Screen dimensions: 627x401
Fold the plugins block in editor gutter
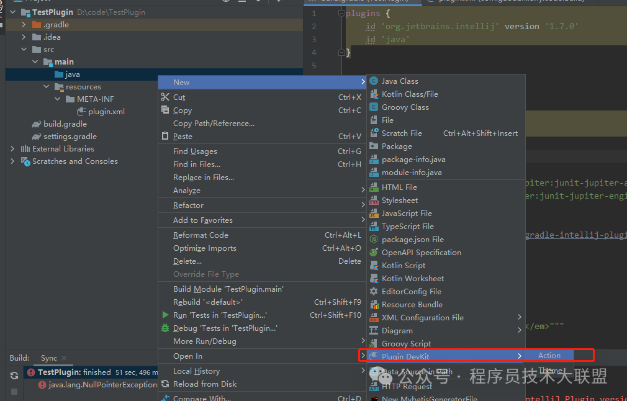pyautogui.click(x=341, y=13)
